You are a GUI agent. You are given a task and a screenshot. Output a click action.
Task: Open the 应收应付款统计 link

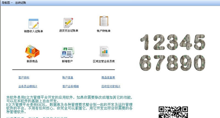tap(111, 86)
